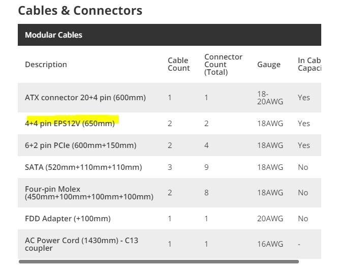Click the Connector Count (Total) column header
The width and height of the screenshot is (337, 267).
coord(223,65)
